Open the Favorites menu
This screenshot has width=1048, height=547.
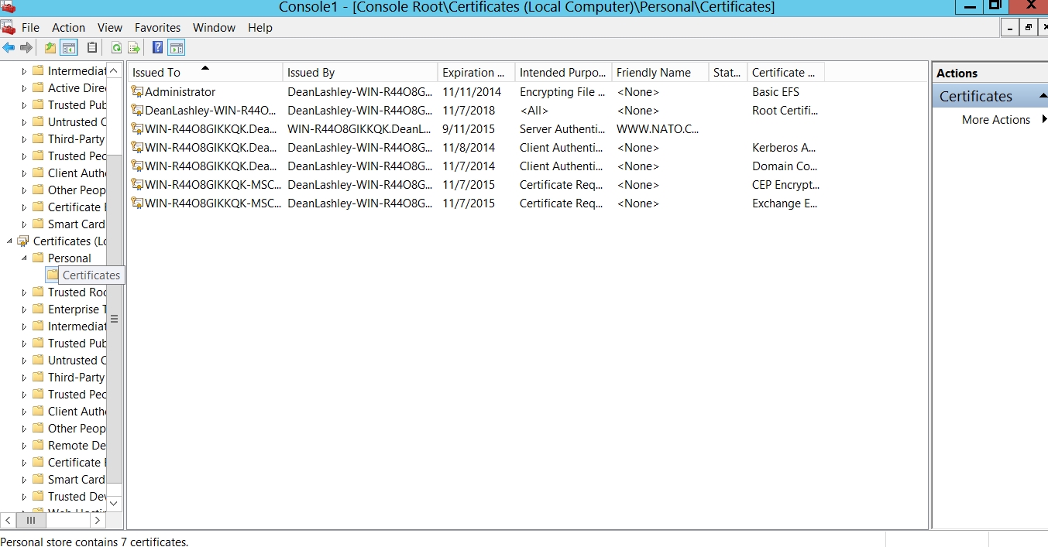point(157,27)
